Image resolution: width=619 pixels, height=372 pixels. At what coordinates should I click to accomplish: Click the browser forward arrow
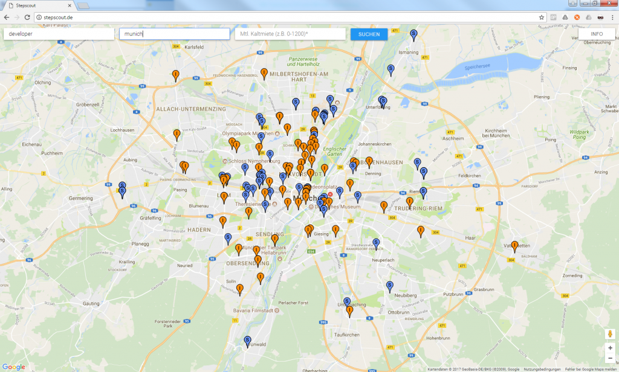tap(17, 18)
